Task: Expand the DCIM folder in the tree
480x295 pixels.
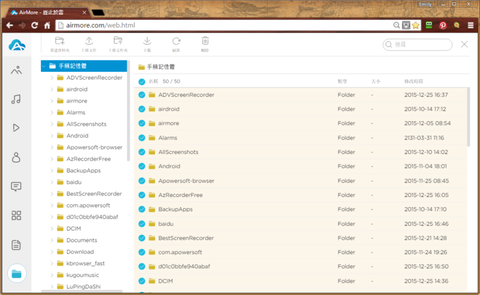Action: (52, 228)
